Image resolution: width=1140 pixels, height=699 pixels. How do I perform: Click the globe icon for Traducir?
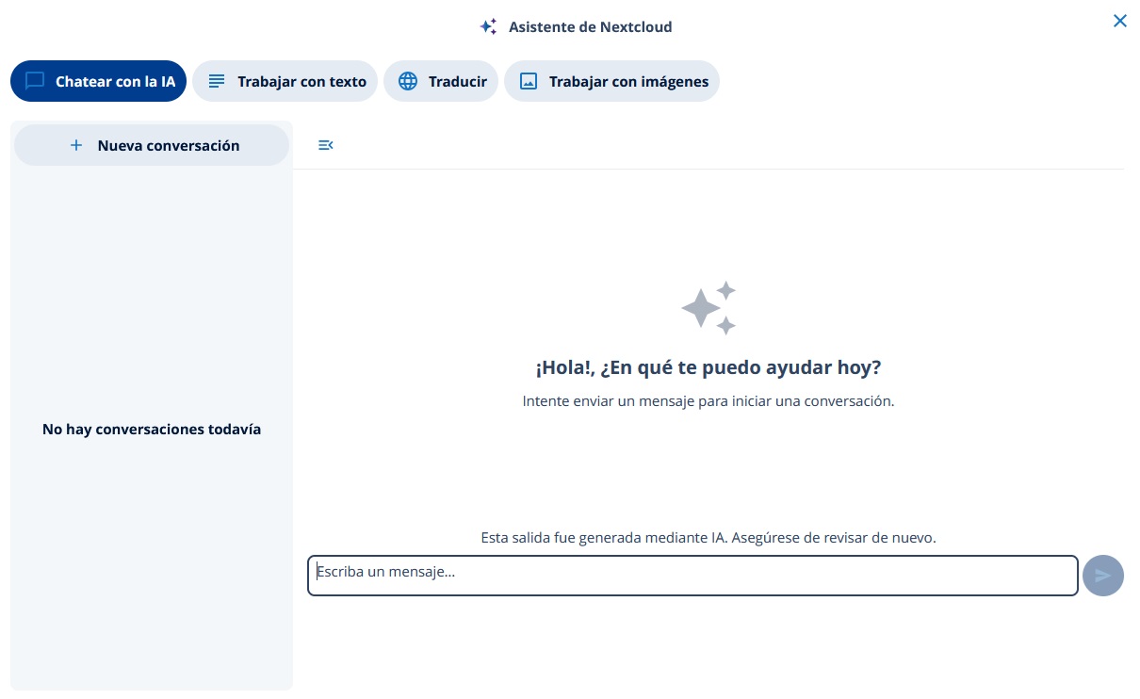(408, 81)
